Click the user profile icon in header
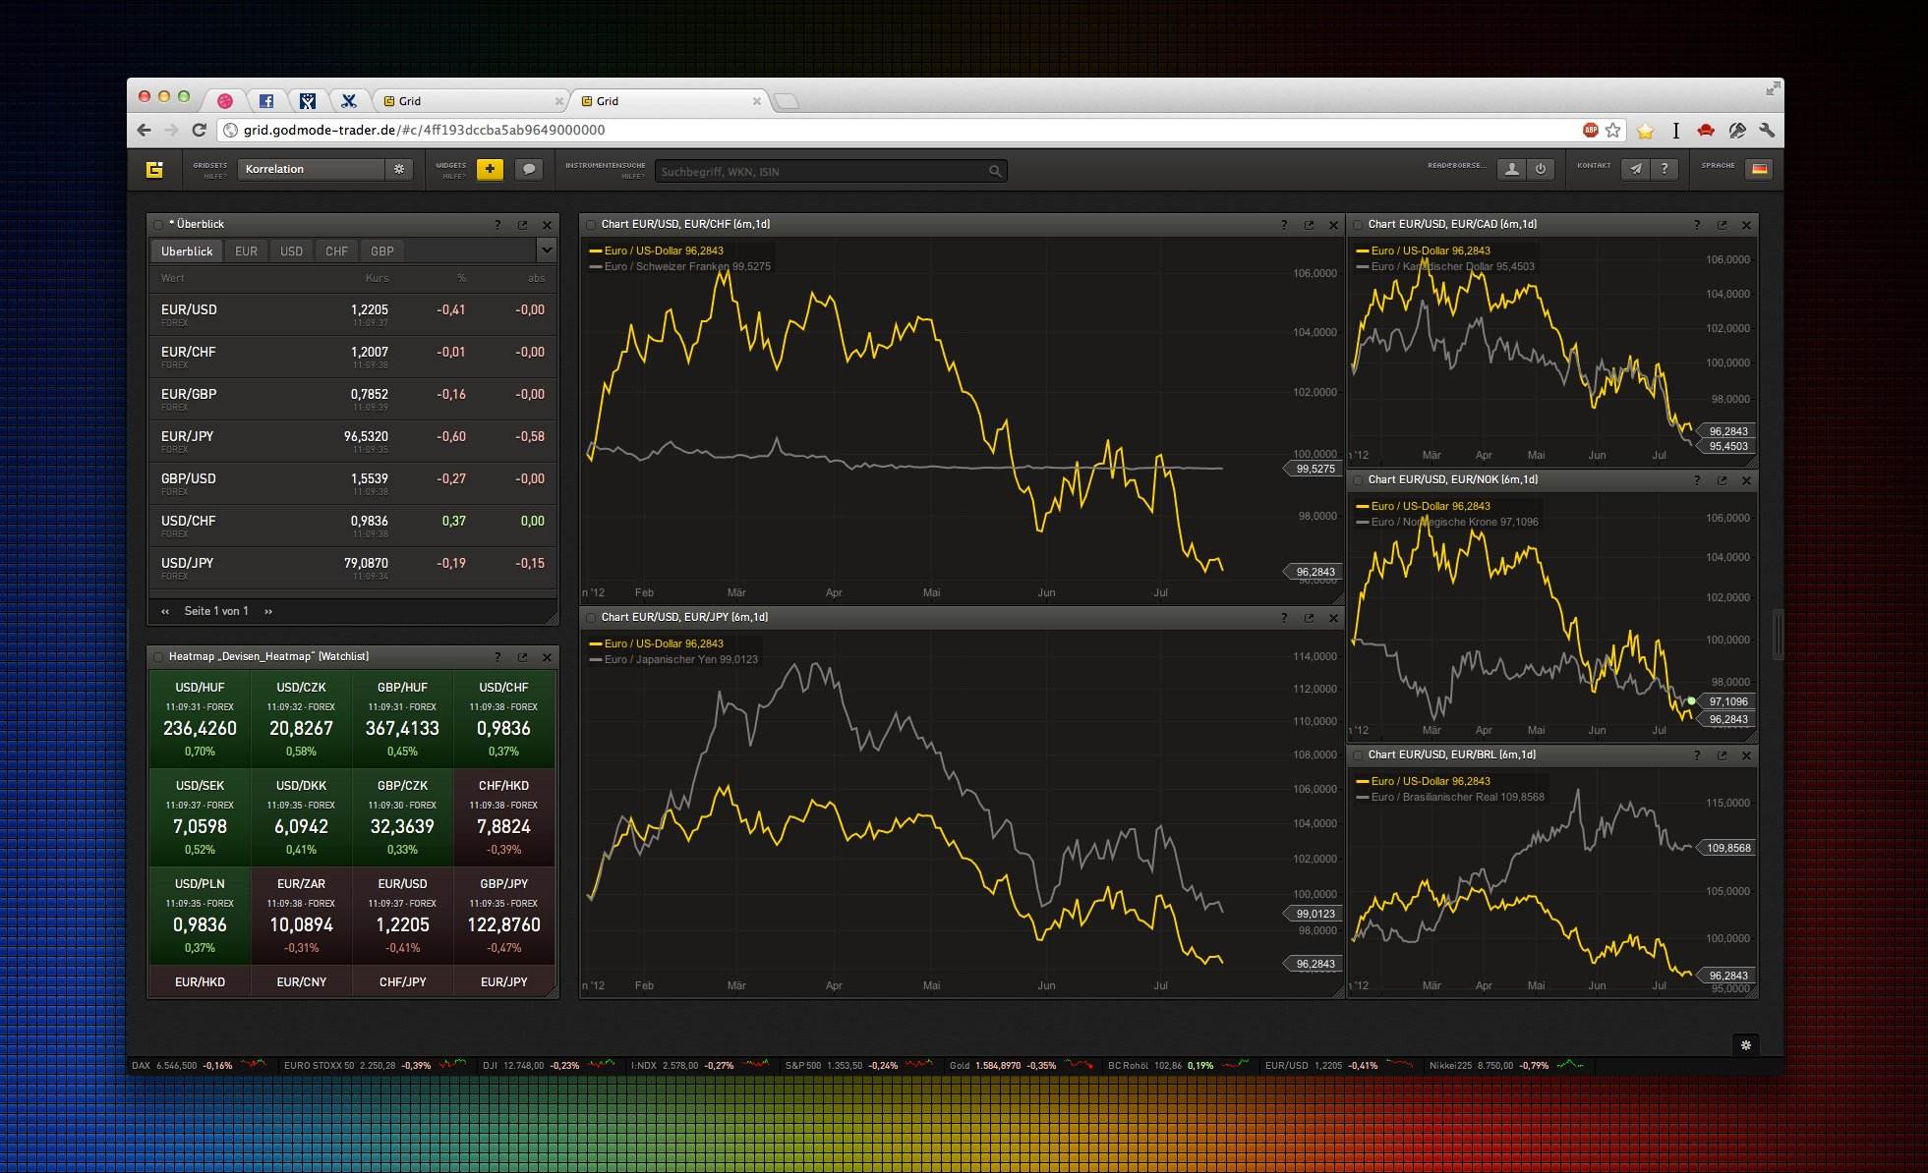Viewport: 1928px width, 1173px height. (1512, 169)
